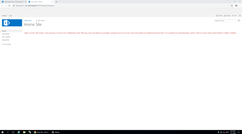Launch Internet Explorer from the taskbar

[19, 132]
